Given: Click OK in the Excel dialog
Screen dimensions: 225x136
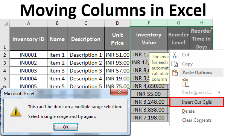Looking at the screenshot, I should click(66, 127).
